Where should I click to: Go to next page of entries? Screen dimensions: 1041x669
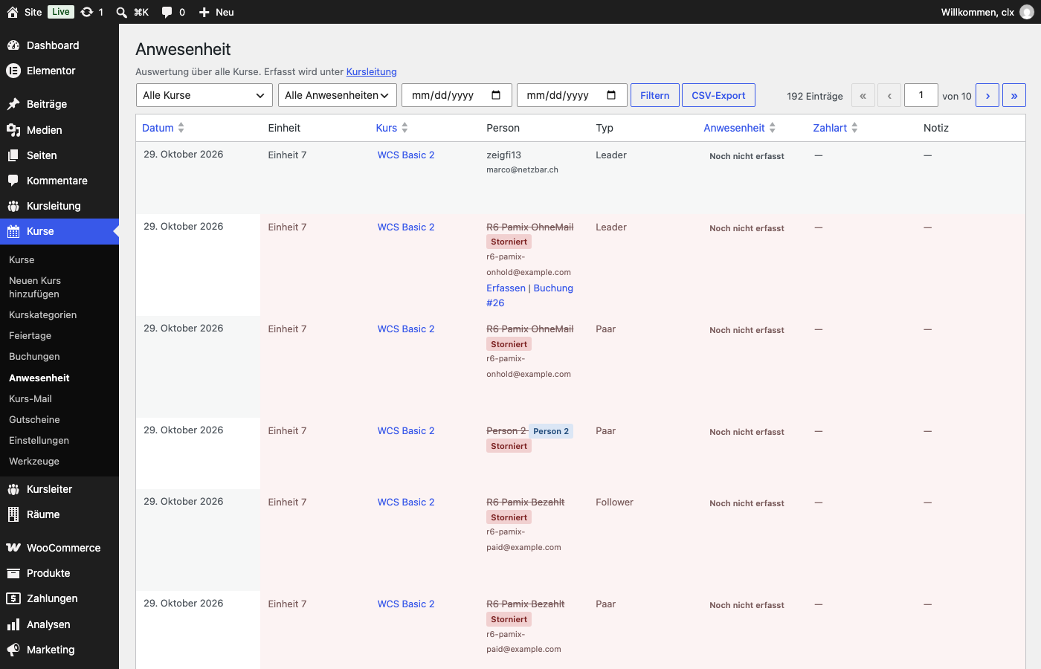point(987,95)
